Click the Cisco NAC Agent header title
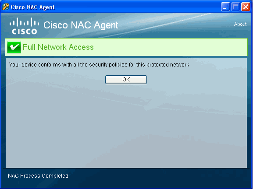253x189 pixels. [81, 25]
